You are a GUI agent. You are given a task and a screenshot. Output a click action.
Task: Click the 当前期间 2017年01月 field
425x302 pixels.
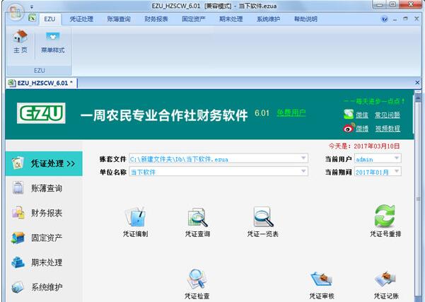(378, 171)
